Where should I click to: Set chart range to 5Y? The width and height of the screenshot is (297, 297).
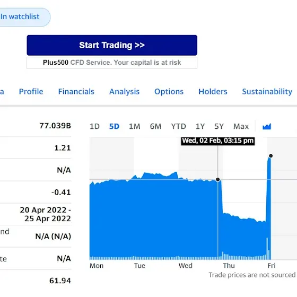[219, 126]
